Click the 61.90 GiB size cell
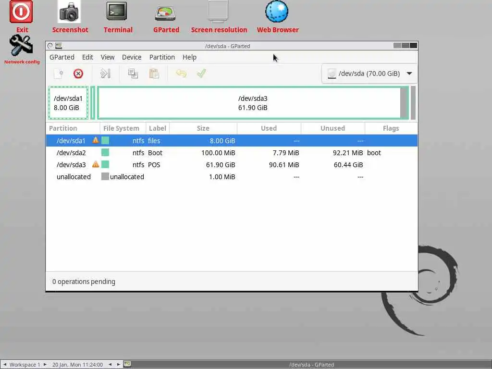The width and height of the screenshot is (492, 369). (x=221, y=164)
